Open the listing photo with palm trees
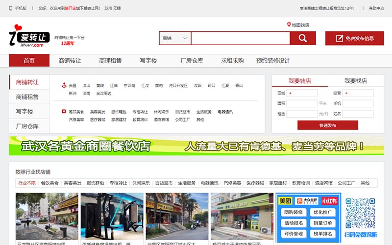This screenshot has width=392, height=245. coord(177,216)
